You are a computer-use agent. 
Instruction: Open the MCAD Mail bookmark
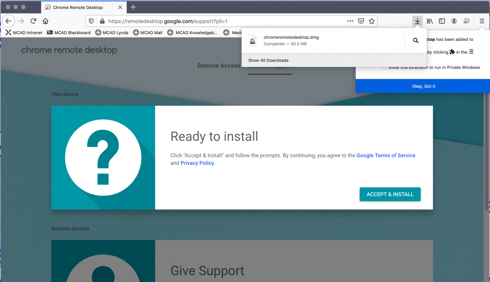point(147,33)
